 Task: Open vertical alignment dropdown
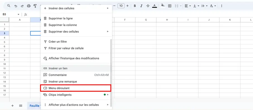[x=196, y=6]
